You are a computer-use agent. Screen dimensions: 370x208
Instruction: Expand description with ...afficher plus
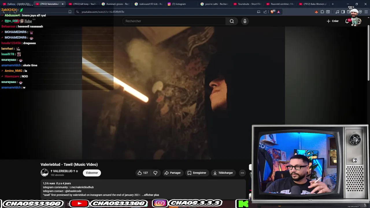point(150,195)
